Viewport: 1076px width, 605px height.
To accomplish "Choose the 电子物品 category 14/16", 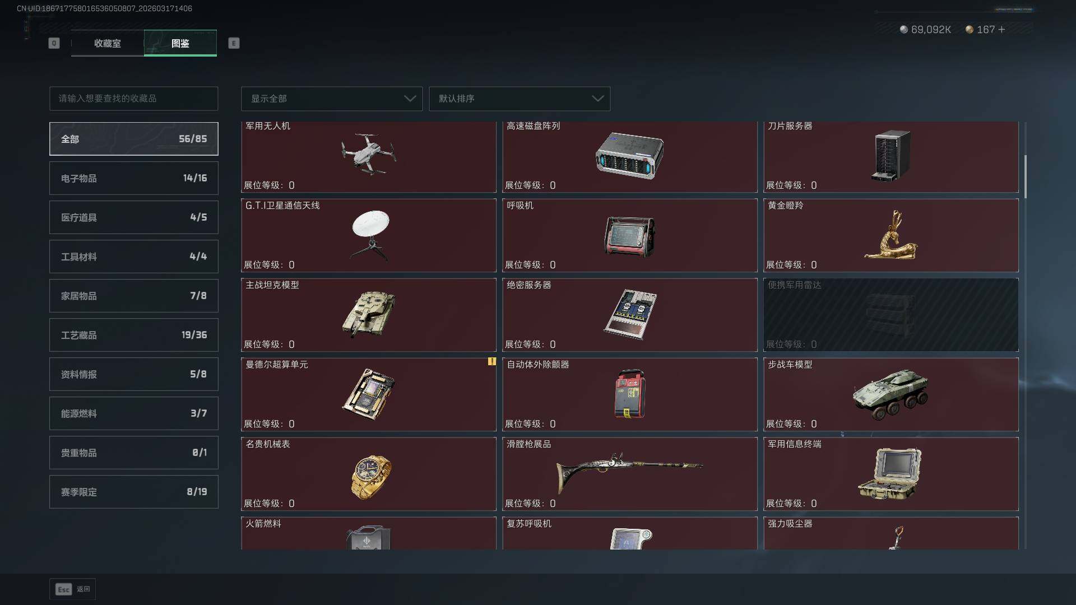I will (134, 178).
